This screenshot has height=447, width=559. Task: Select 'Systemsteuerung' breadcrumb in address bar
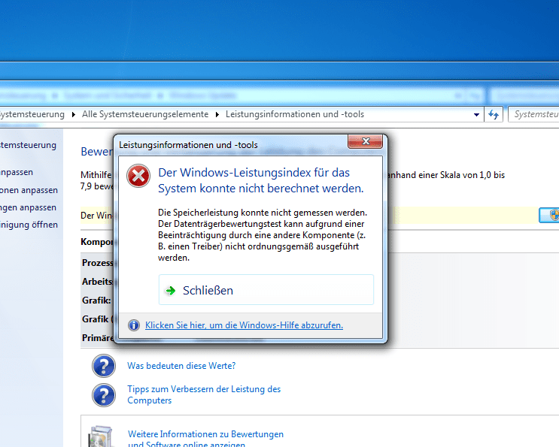point(32,114)
